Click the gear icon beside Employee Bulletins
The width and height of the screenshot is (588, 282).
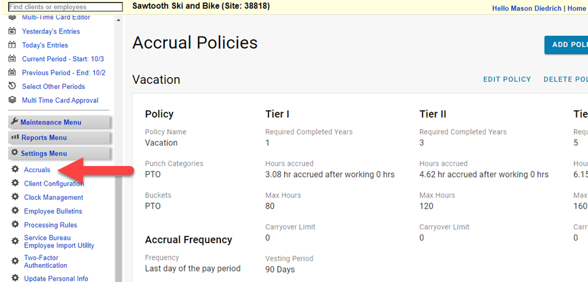(15, 211)
